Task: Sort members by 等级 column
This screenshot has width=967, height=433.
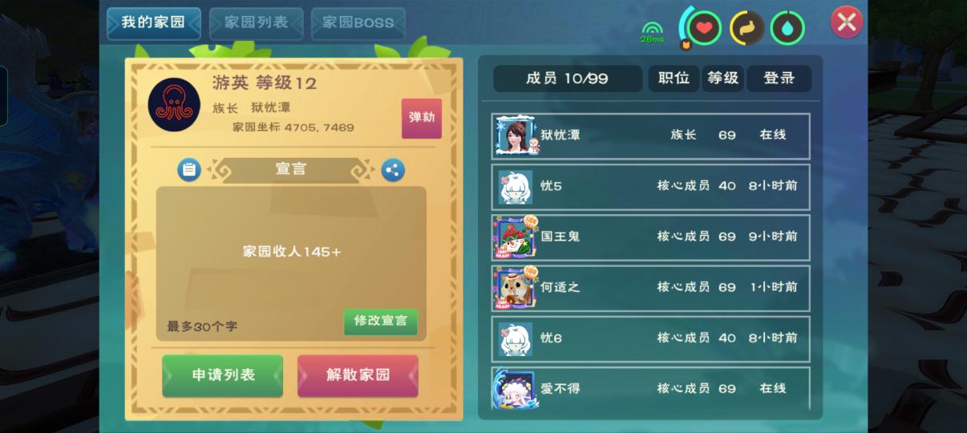Action: click(x=722, y=79)
